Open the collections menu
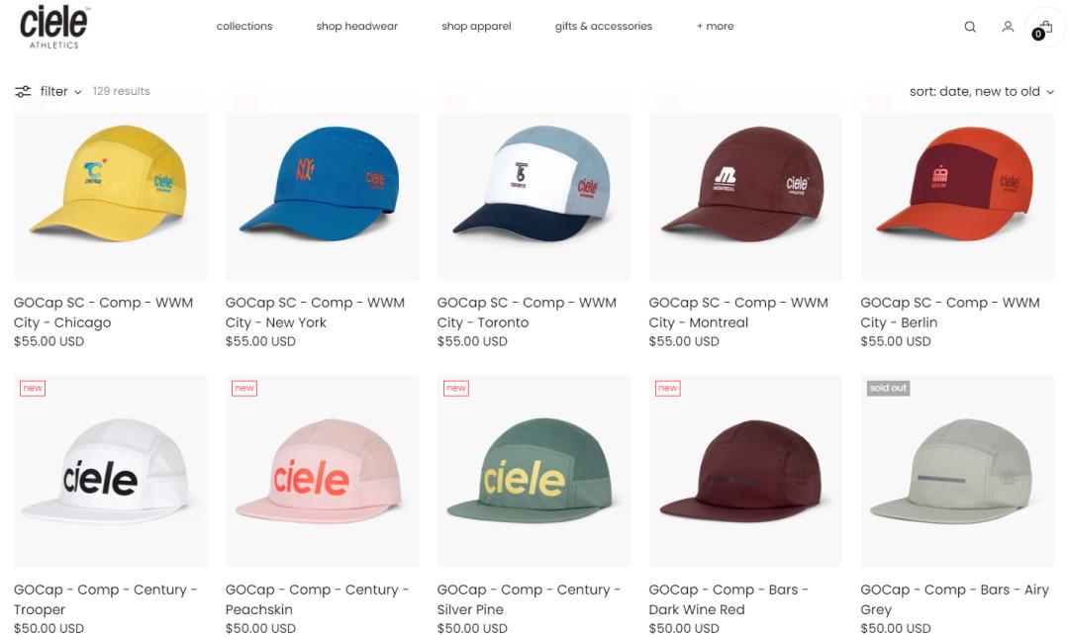Screen dimensions: 1069x638 click(x=244, y=26)
